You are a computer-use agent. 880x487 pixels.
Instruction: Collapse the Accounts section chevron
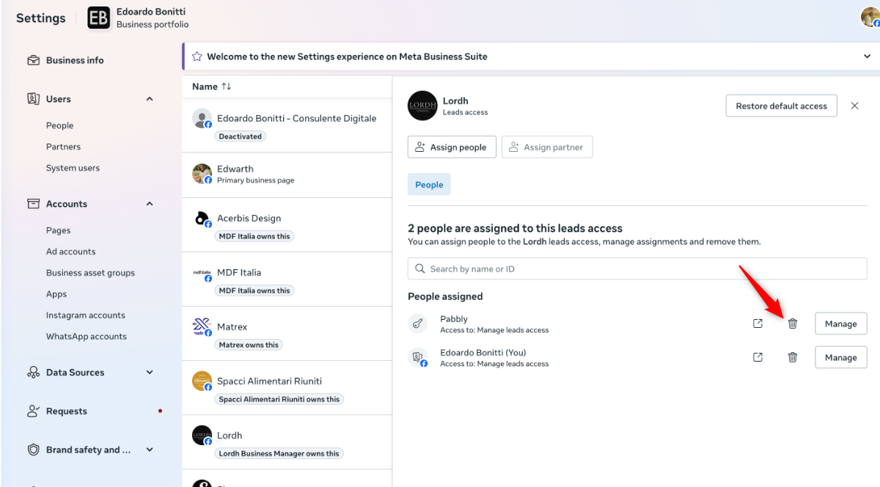click(150, 204)
